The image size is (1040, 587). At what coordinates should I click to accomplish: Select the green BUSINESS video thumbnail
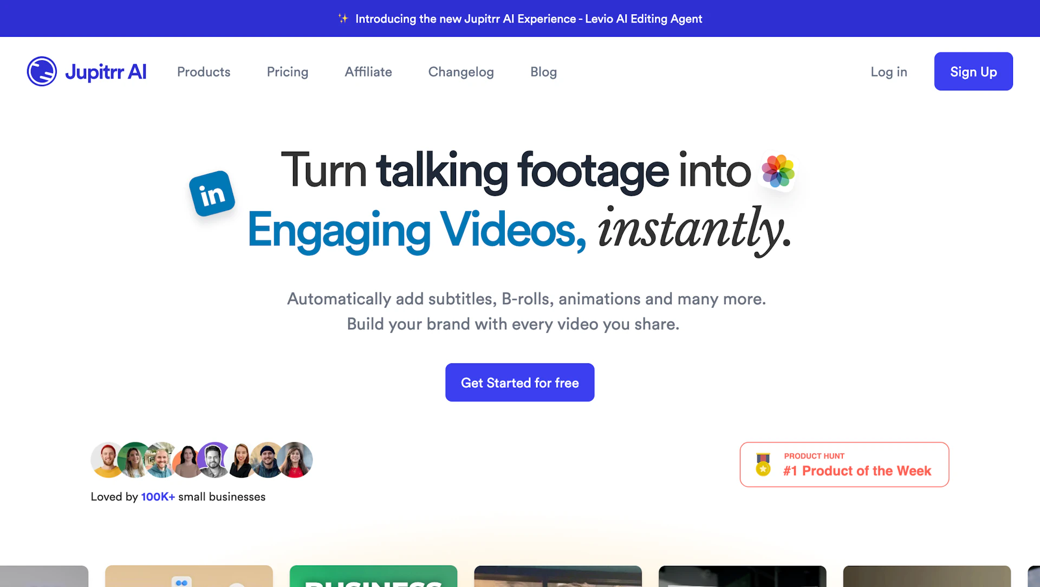coord(373,576)
